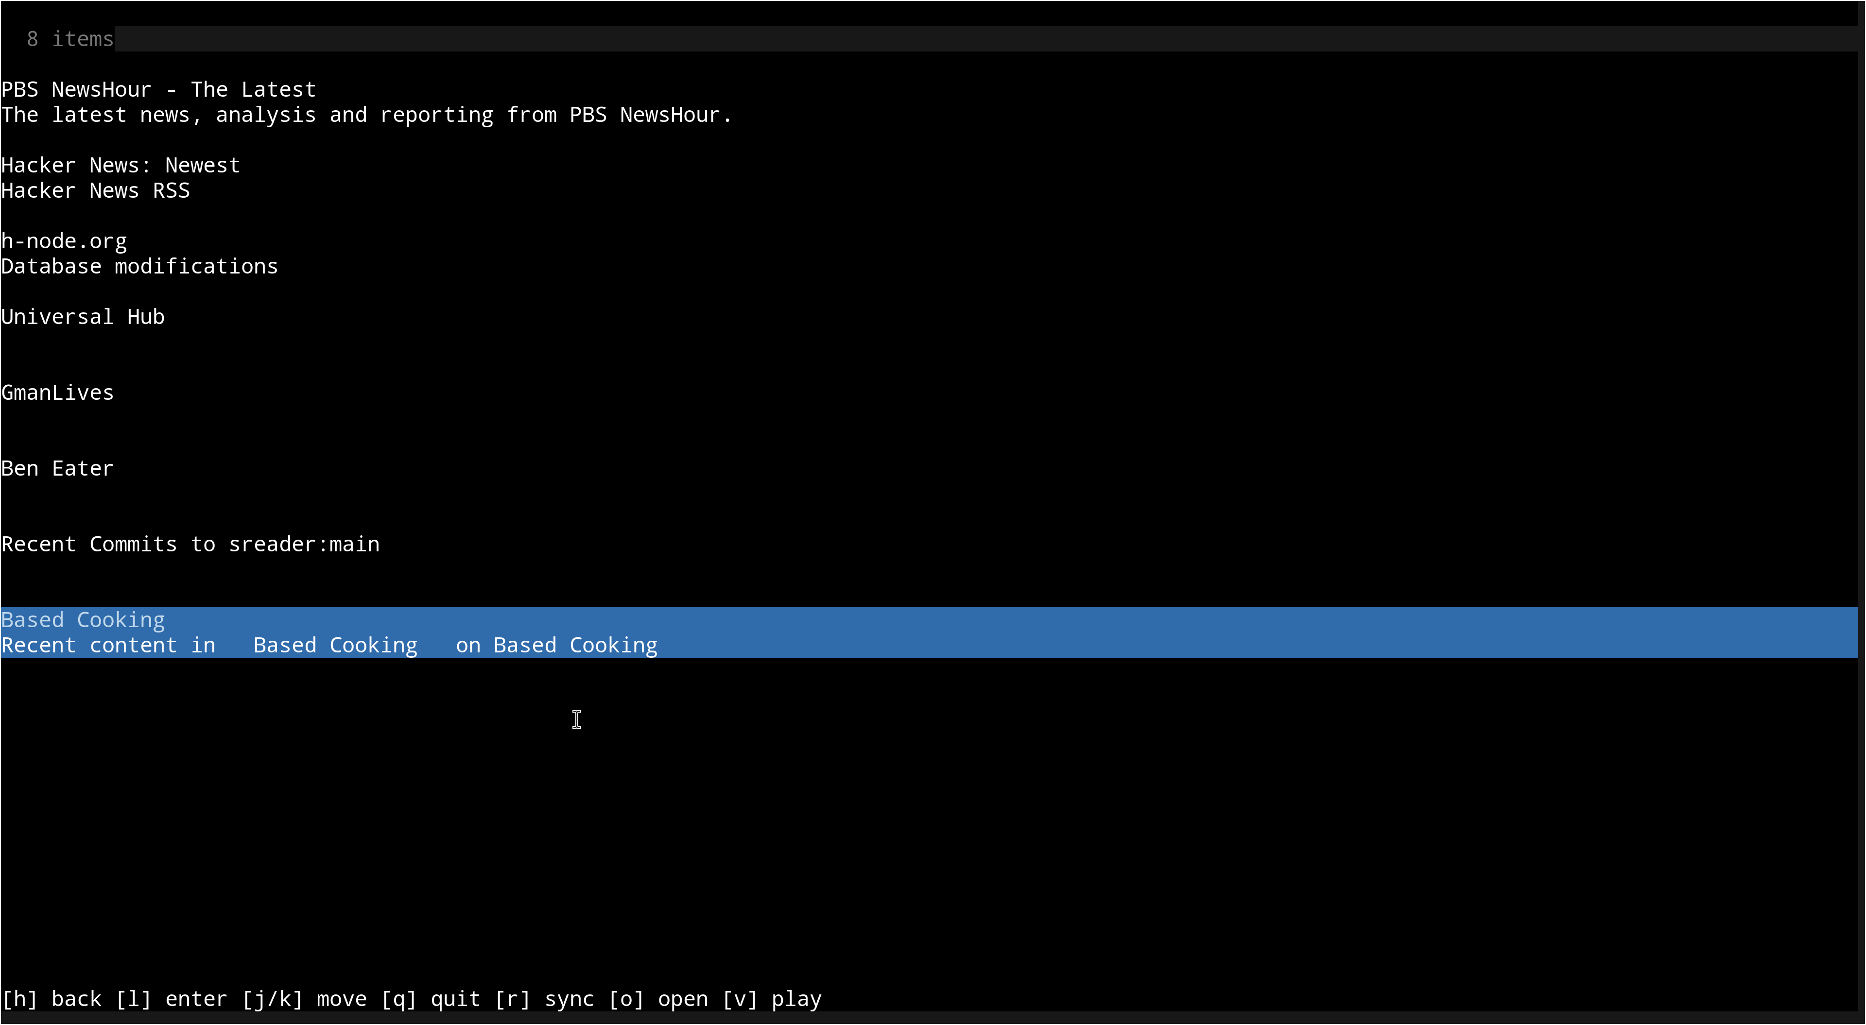This screenshot has width=1866, height=1025.
Task: Click the [q] quit shortcut hint
Action: [x=430, y=999]
